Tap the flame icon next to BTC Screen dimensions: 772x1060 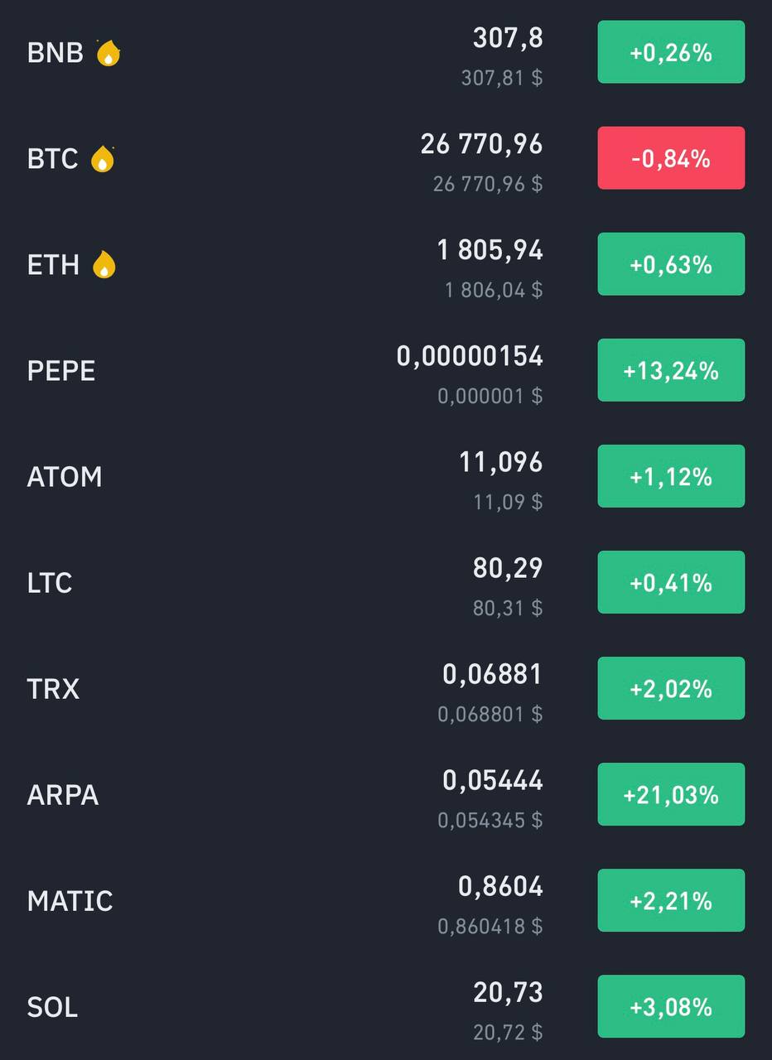[x=103, y=158]
